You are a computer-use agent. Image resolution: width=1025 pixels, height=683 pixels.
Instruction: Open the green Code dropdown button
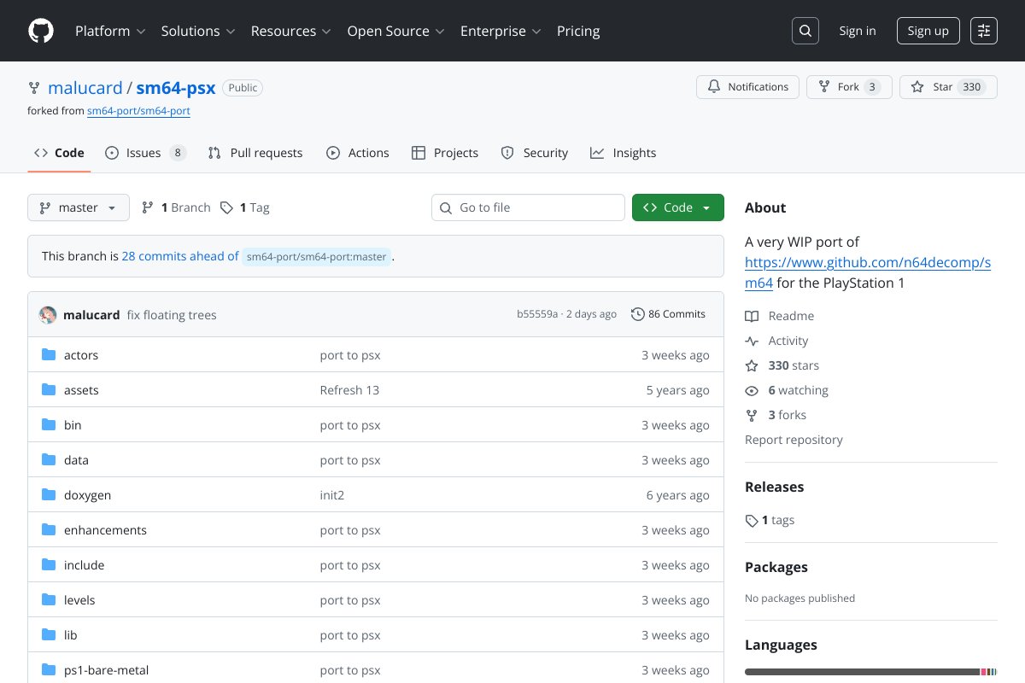(678, 207)
